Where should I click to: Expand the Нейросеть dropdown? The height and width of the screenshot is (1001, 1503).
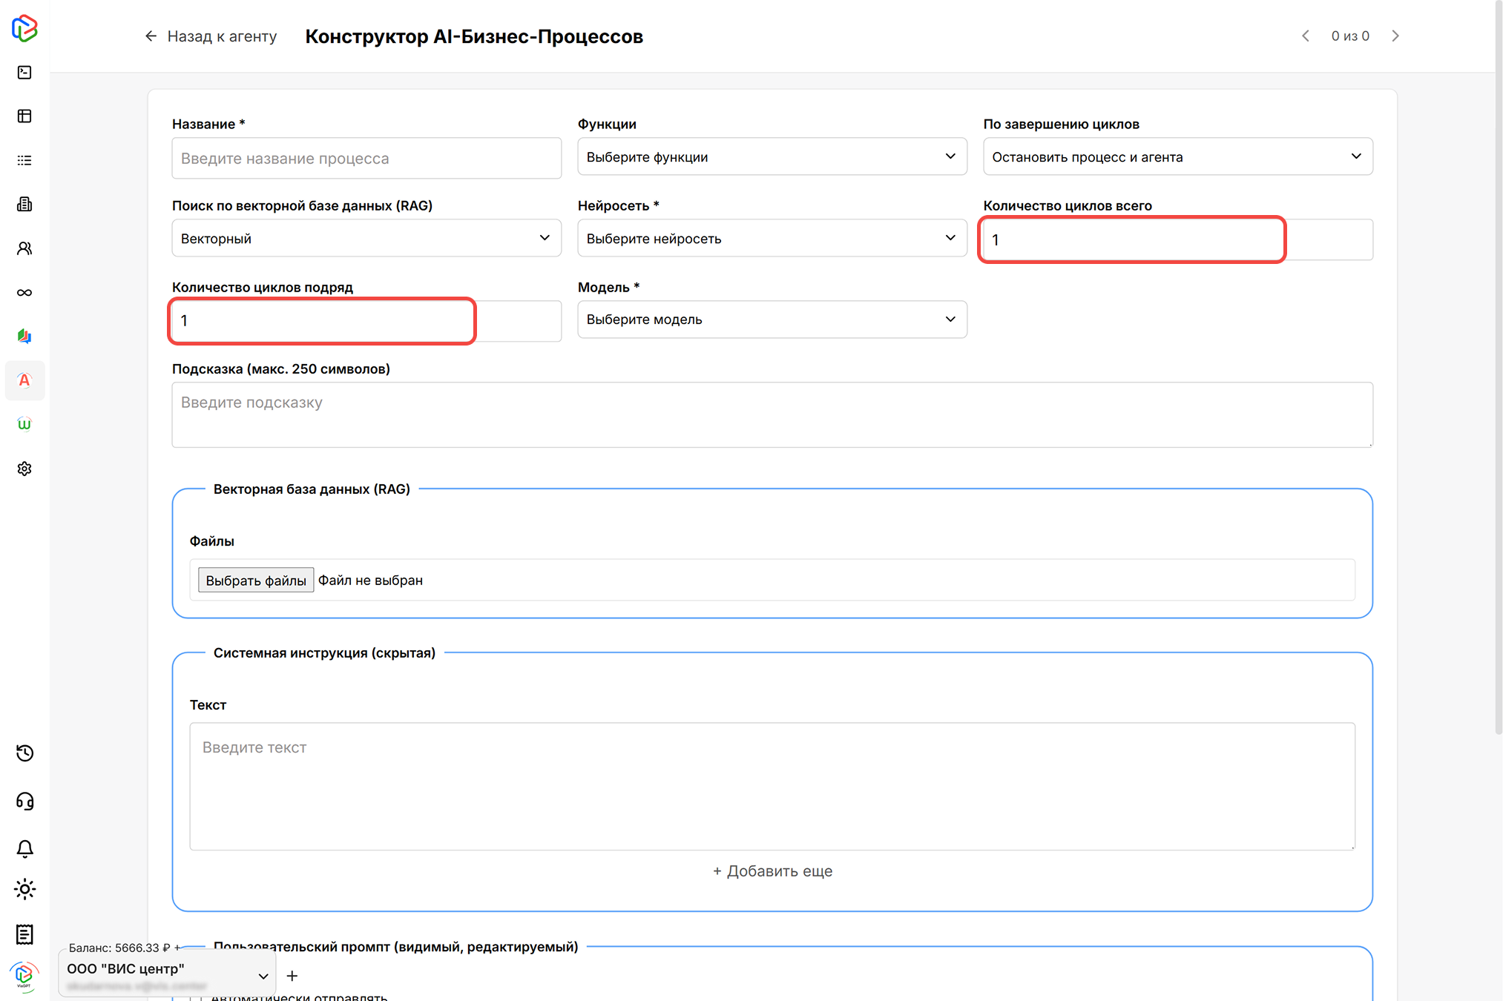772,238
